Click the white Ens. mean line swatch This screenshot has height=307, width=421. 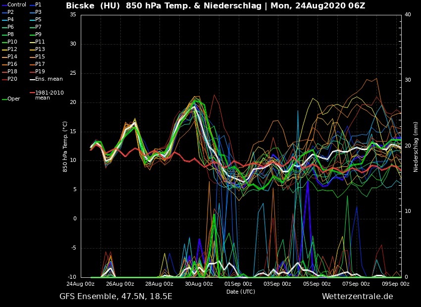click(32, 79)
